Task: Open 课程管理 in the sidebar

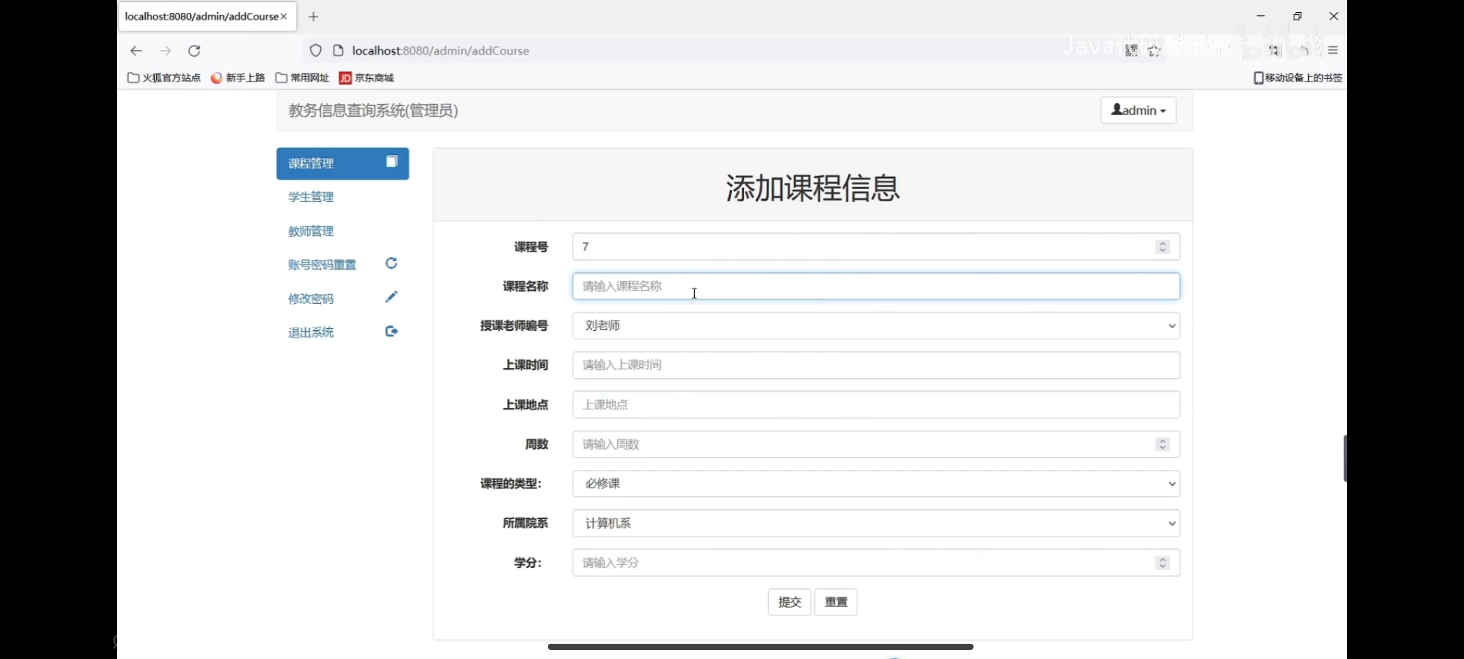Action: point(342,164)
